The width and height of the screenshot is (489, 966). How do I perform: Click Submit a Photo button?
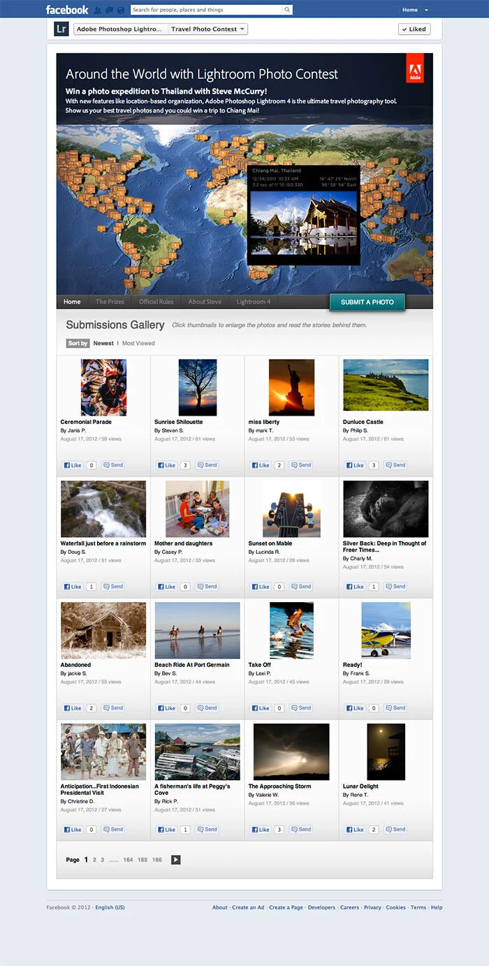(367, 302)
